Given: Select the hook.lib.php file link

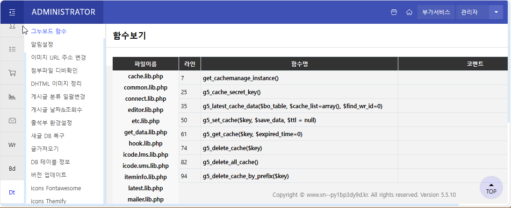Looking at the screenshot, I should (145, 143).
